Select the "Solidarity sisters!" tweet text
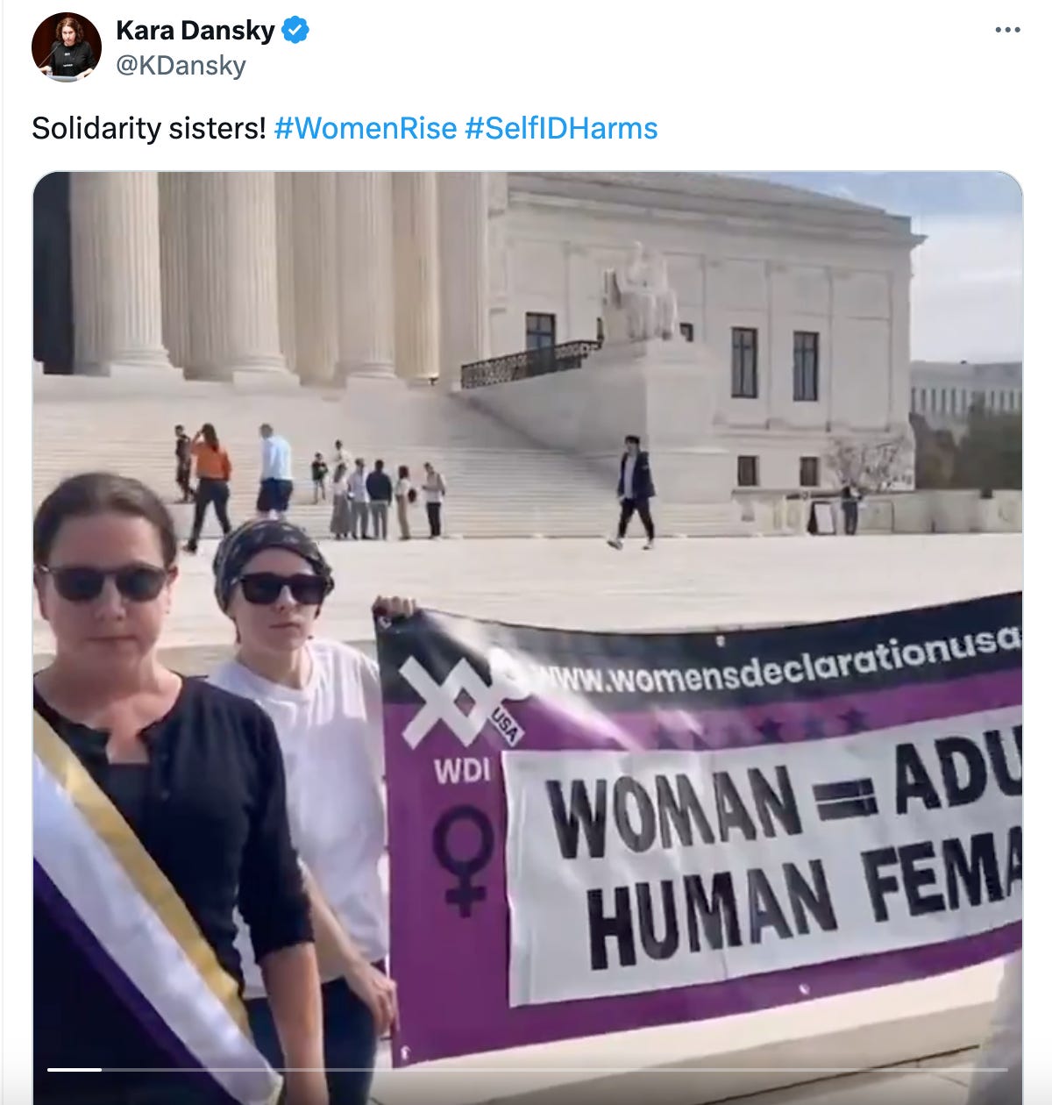1052x1105 pixels. click(x=148, y=128)
